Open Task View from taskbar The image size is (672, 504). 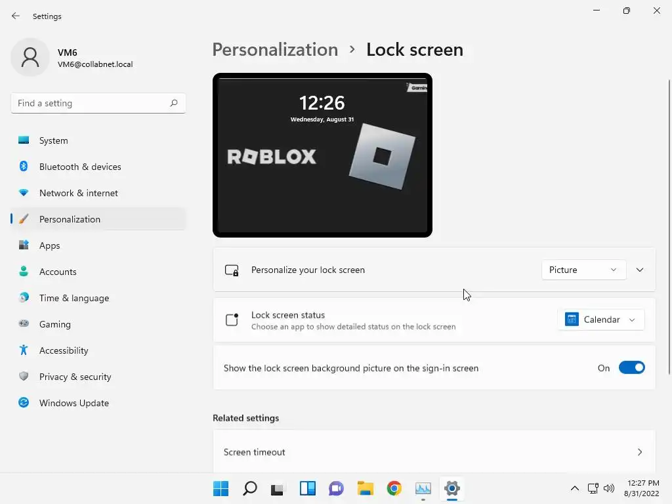[278, 488]
